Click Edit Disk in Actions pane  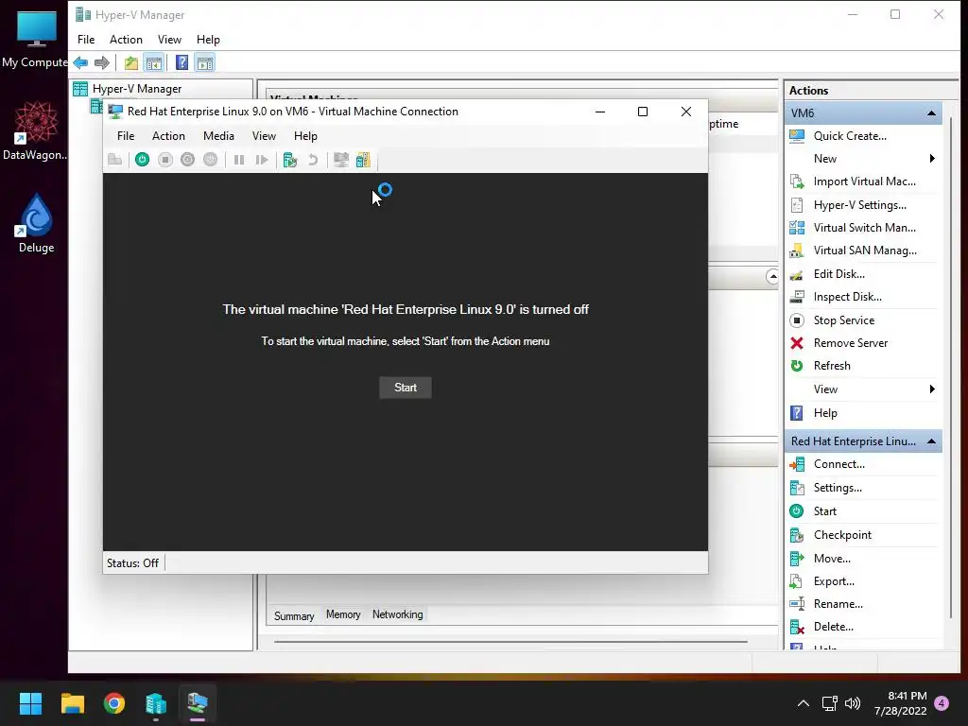pos(839,274)
